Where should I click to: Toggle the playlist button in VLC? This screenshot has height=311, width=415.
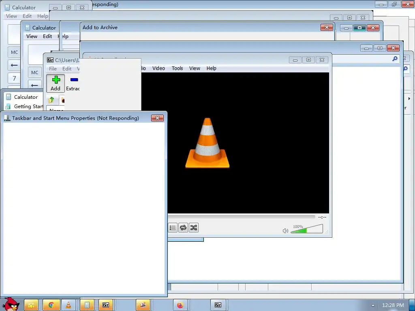point(173,228)
